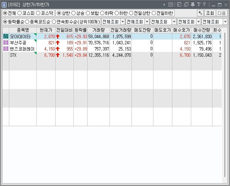Click the 'm' memo icon in title bar
Image resolution: width=230 pixels, height=186 pixels.
point(171,4)
